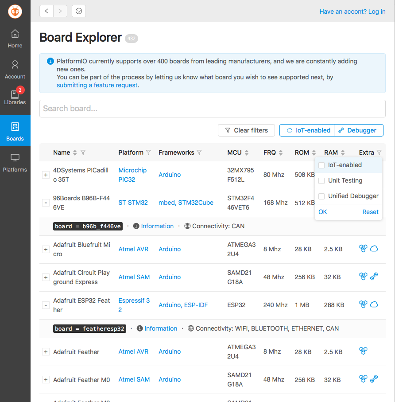Open Account in the sidebar

pyautogui.click(x=15, y=70)
